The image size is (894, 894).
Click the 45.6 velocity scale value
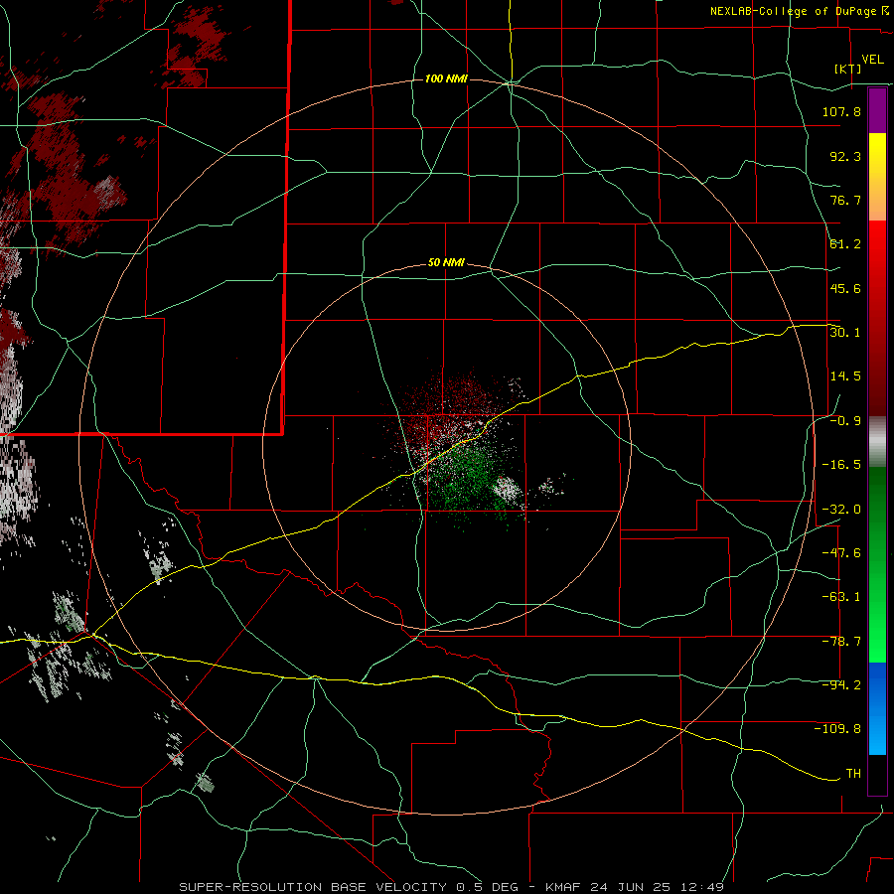[845, 288]
